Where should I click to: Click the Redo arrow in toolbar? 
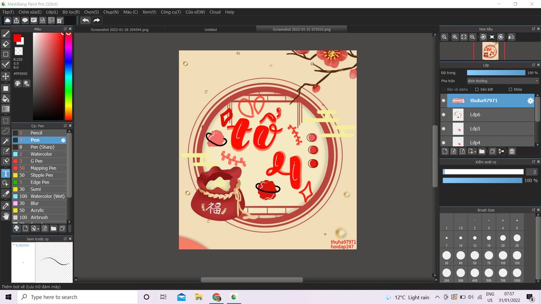point(97,21)
